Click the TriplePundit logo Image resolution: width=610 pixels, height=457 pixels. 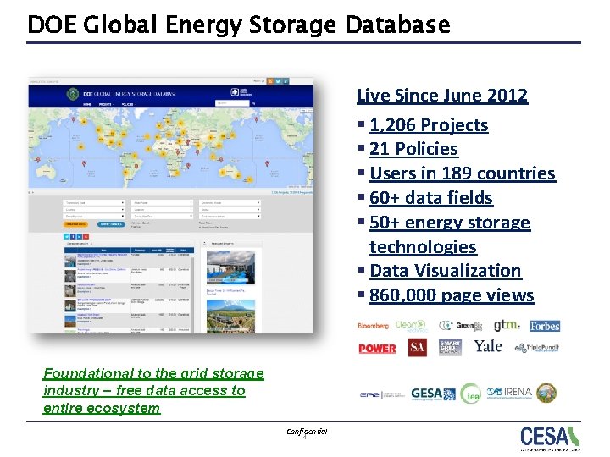click(537, 348)
